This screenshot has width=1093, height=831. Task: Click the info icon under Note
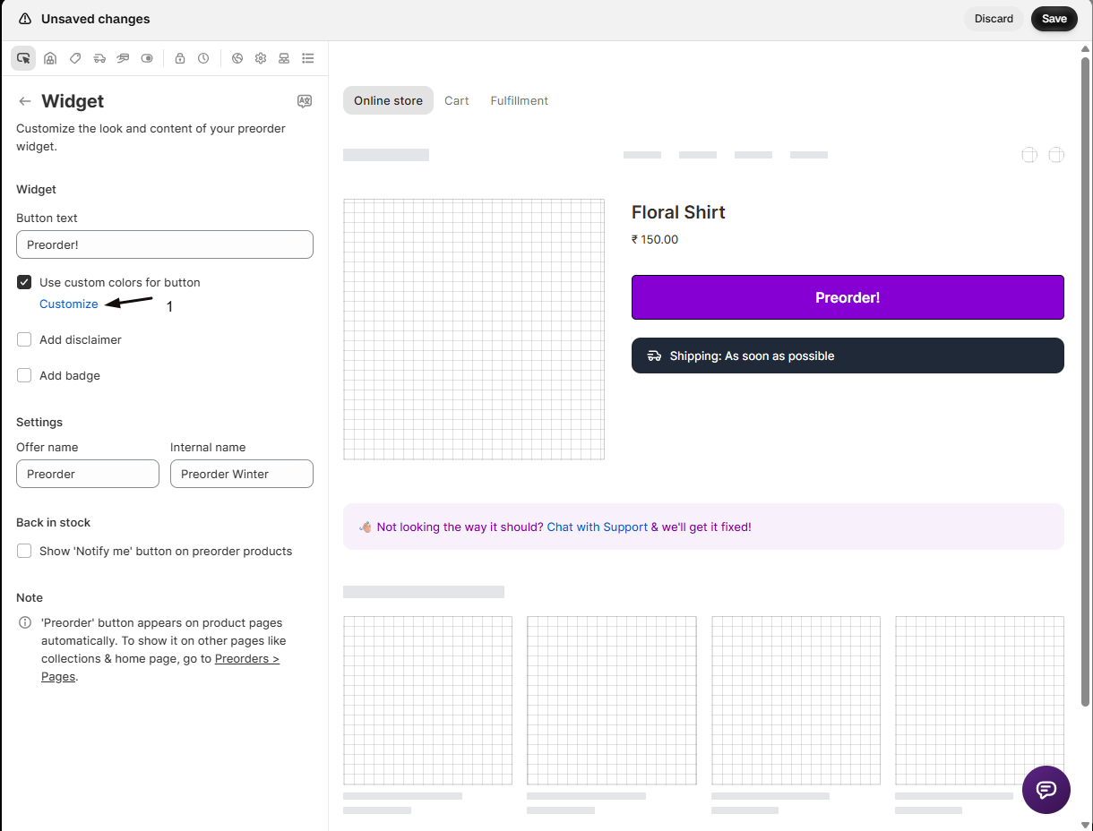click(x=25, y=622)
